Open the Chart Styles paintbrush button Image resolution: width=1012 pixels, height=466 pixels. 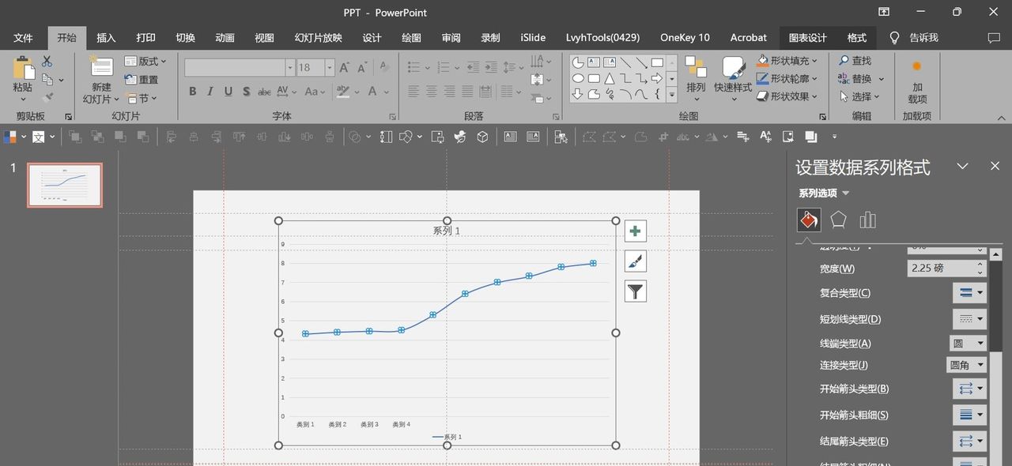[x=636, y=261]
